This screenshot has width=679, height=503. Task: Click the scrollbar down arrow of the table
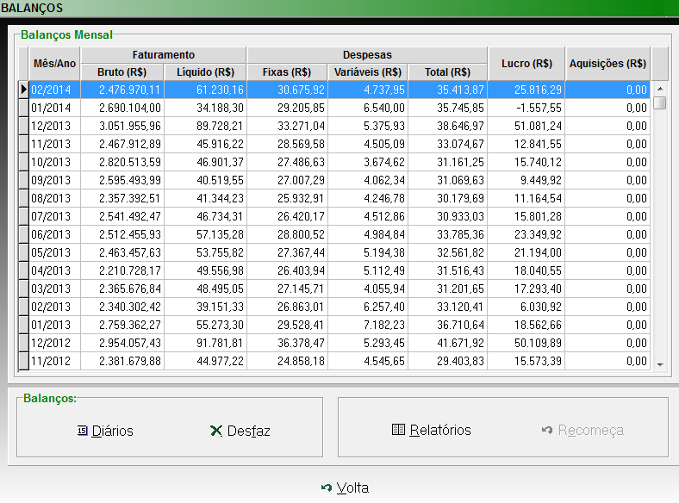click(660, 365)
